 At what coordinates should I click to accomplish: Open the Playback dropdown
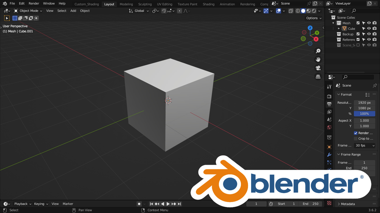click(23, 204)
